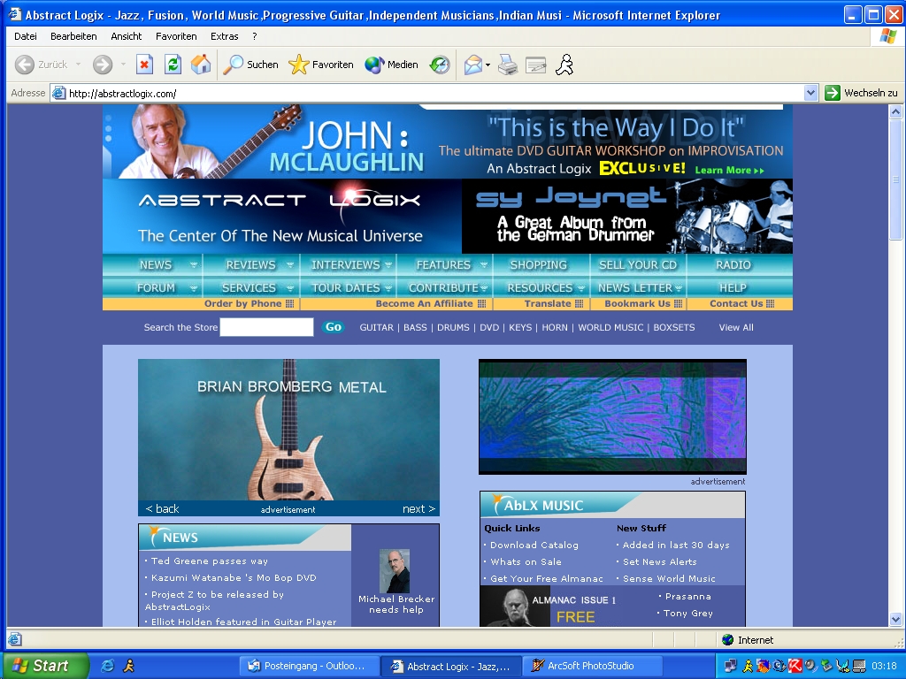This screenshot has height=679, width=906.
Task: Open the mail button dropdown arrow
Action: [488, 65]
